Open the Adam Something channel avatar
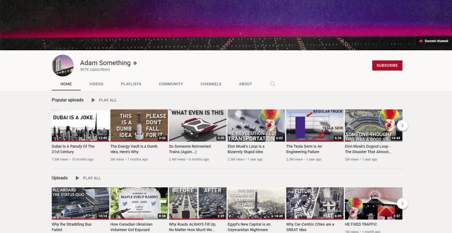Viewport: 452px width, 233px height. point(63,65)
